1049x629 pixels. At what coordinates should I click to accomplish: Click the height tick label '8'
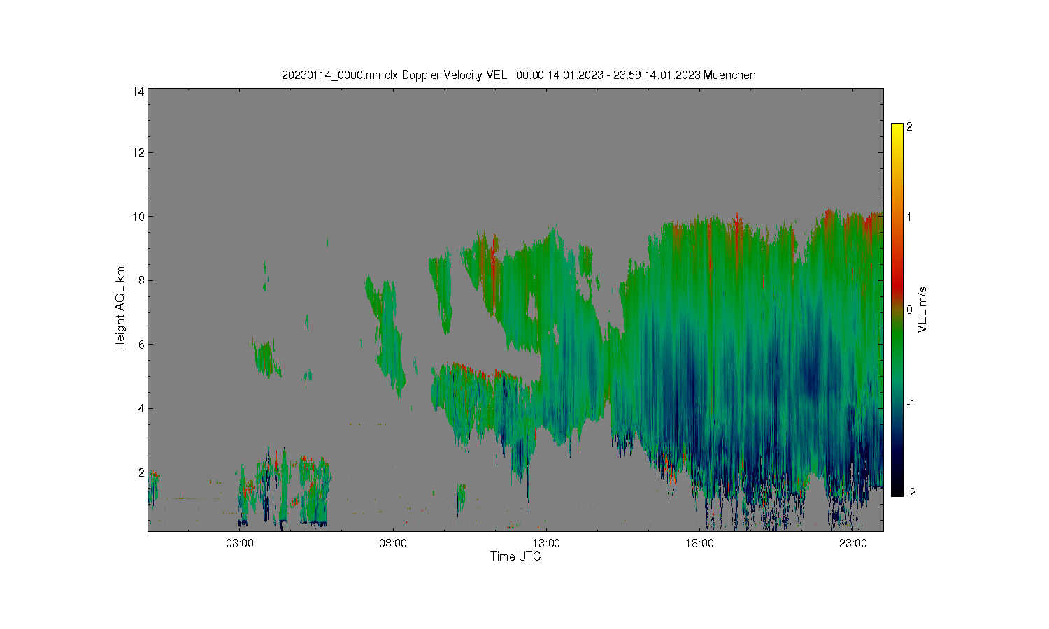tap(141, 280)
